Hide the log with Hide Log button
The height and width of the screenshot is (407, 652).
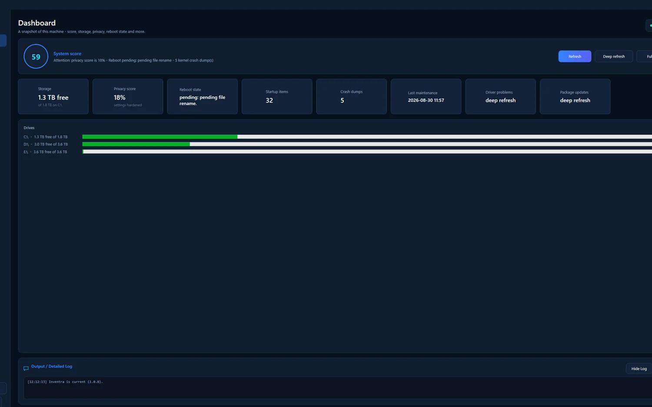click(639, 369)
